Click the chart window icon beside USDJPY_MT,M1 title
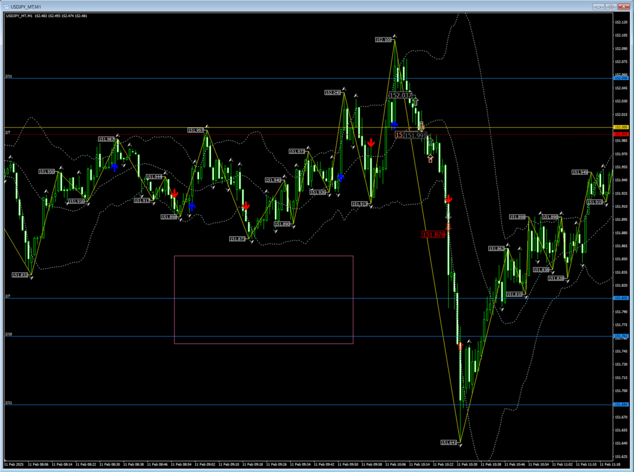This screenshot has height=472, width=634. point(6,6)
